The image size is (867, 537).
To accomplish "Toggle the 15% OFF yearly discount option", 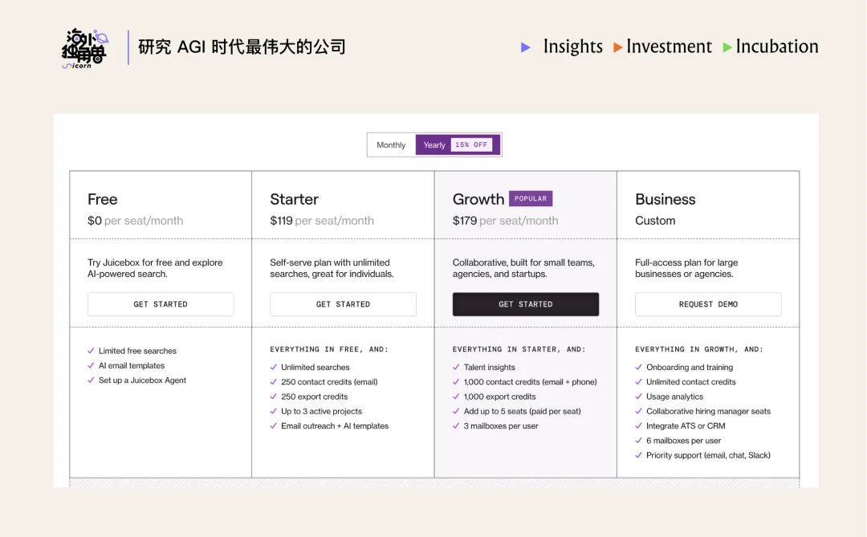I will [473, 145].
